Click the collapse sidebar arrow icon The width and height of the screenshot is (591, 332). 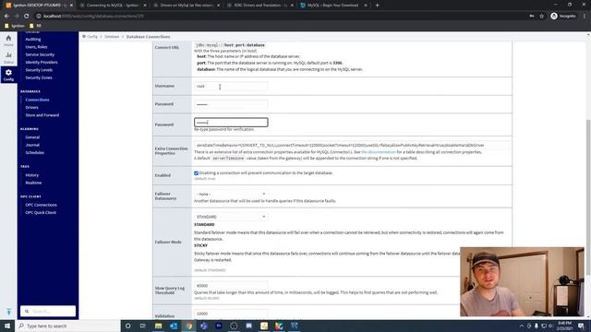tap(8, 312)
